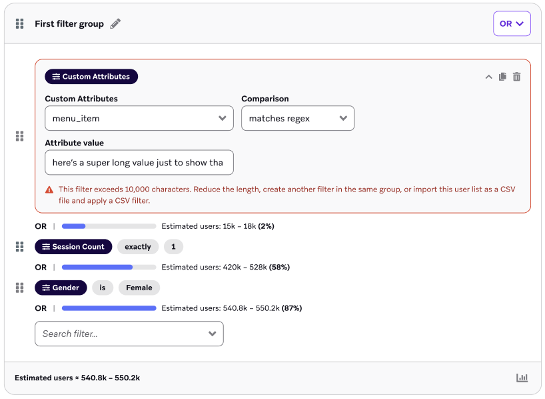The image size is (545, 399).
Task: Open the matches regex comparison dropdown
Action: [x=297, y=118]
